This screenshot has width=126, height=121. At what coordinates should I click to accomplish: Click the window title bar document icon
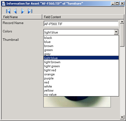tap(4, 4)
